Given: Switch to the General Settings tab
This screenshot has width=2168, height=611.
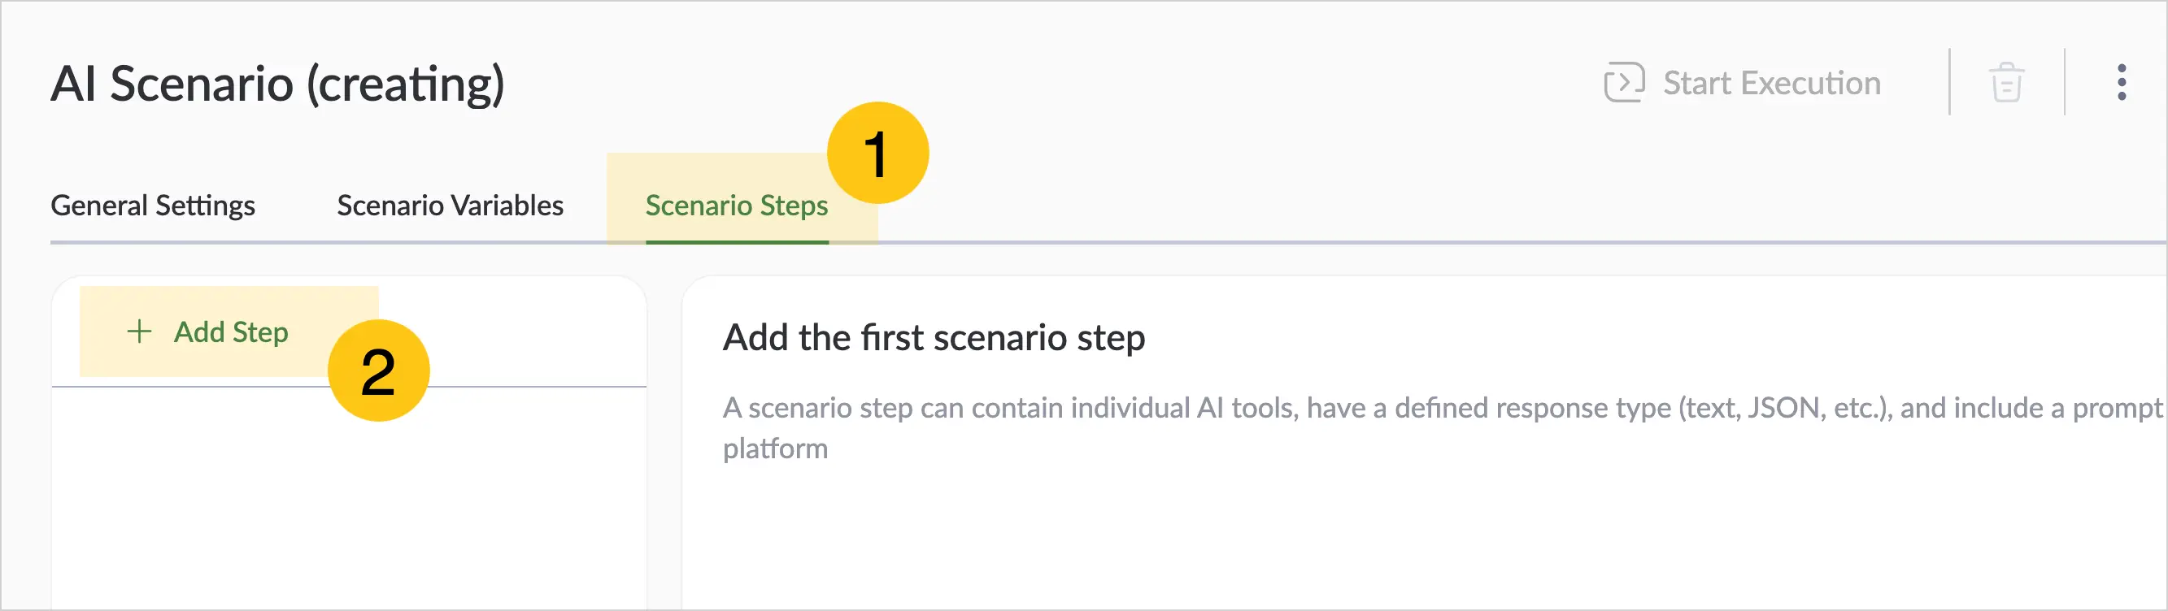Looking at the screenshot, I should (x=152, y=206).
